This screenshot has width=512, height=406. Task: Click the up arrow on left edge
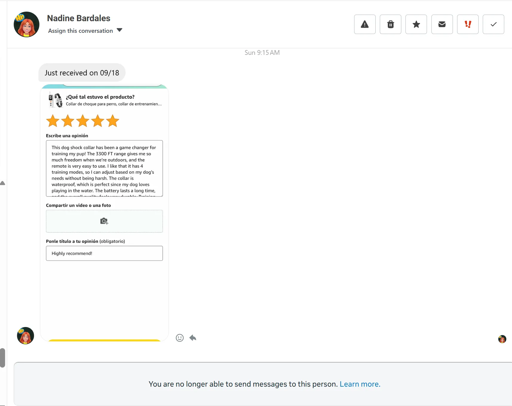pos(3,183)
